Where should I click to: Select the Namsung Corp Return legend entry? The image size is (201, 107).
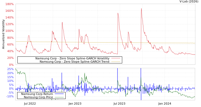click(x=37, y=94)
